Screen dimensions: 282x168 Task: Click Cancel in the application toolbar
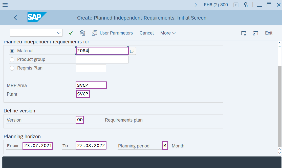147,33
